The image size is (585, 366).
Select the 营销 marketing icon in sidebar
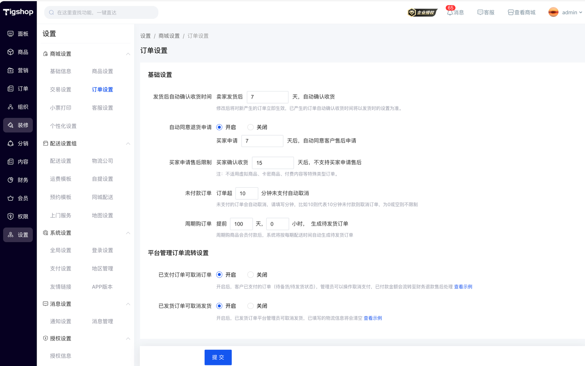coord(11,70)
